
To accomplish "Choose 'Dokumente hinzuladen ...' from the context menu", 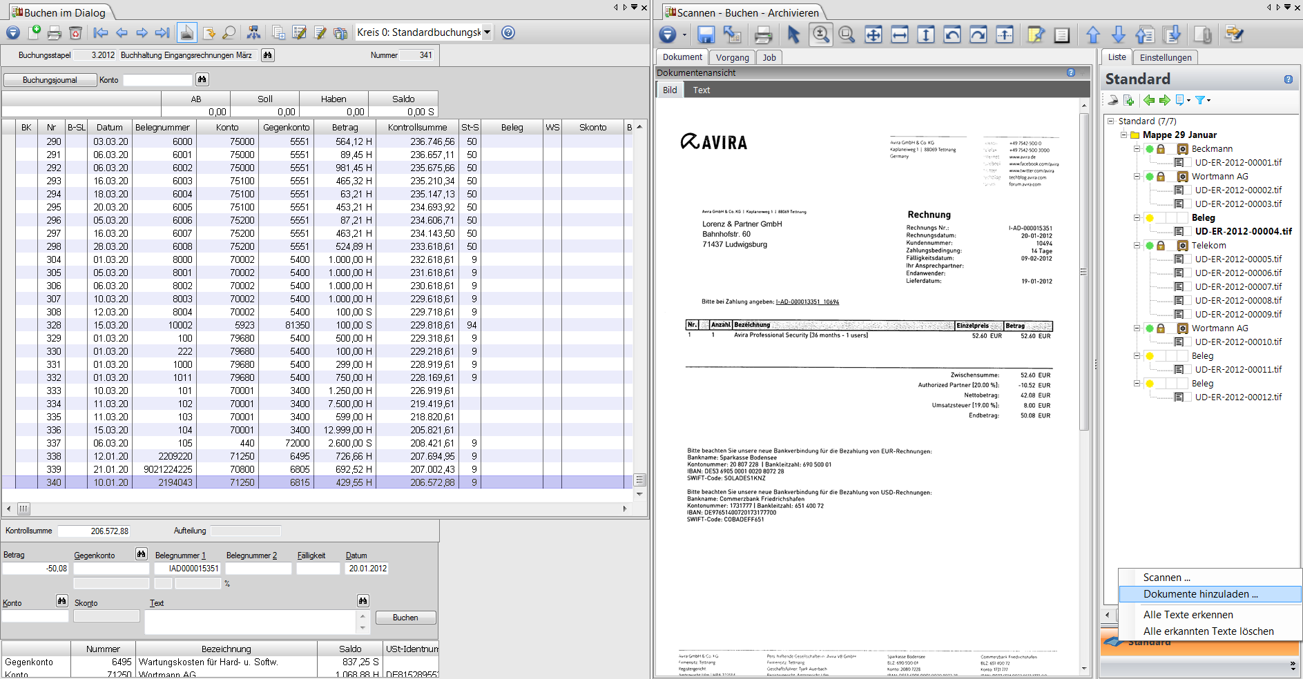I will [1200, 594].
